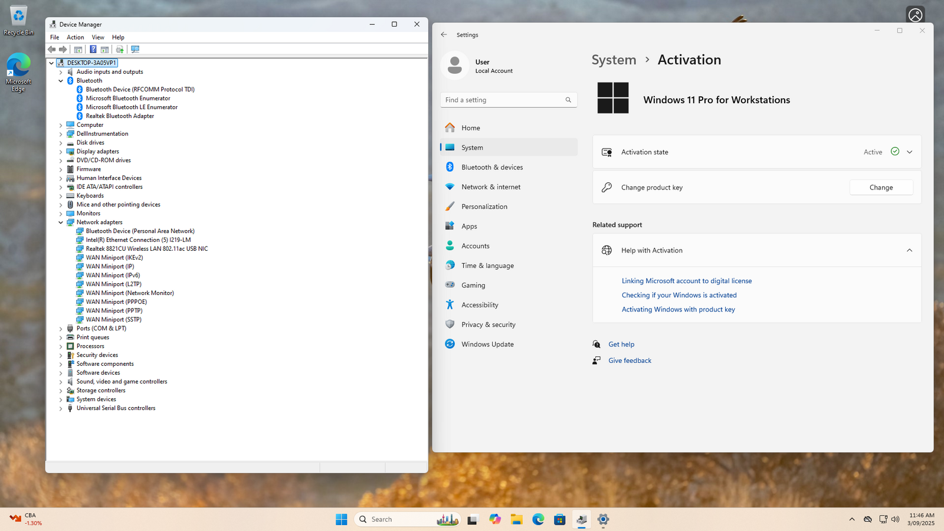
Task: Open File Explorer from the taskbar
Action: pos(517,519)
